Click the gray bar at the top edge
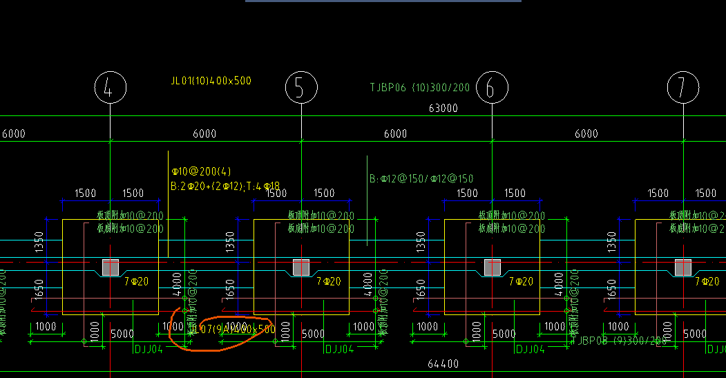 pos(383,1)
